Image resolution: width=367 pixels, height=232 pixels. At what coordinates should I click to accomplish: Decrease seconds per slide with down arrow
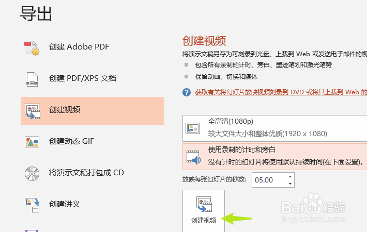(290, 184)
